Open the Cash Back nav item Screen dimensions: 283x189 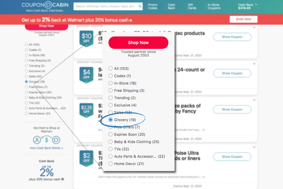172,7
